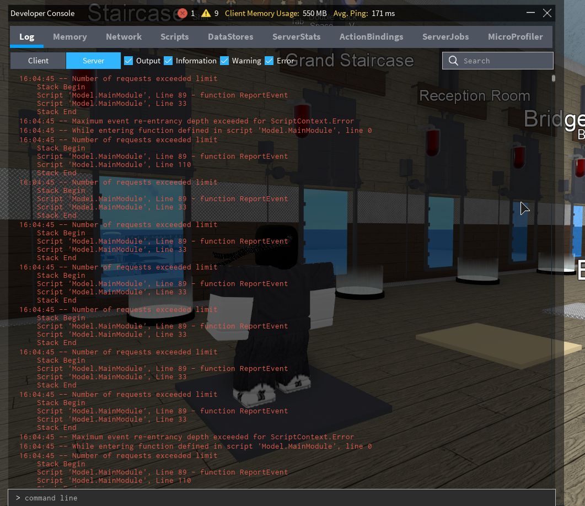The width and height of the screenshot is (585, 506).
Task: Click the command line input
Action: pos(282,498)
